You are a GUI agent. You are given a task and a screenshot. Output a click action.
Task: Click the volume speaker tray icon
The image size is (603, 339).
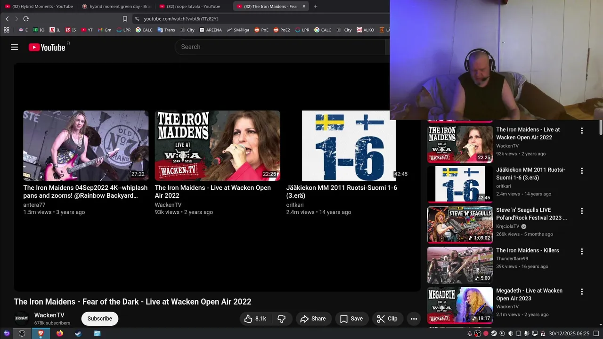click(510, 333)
